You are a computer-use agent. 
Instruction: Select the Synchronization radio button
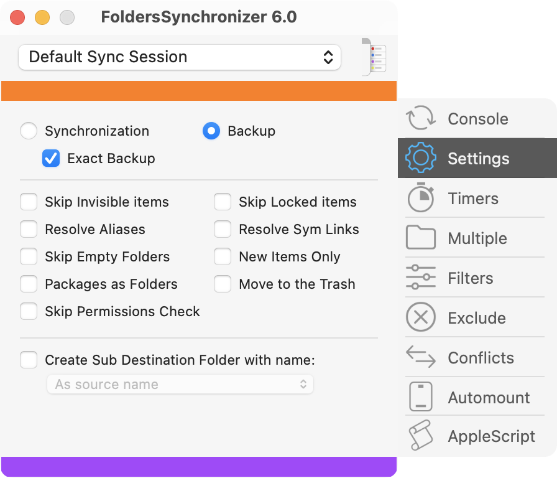29,131
